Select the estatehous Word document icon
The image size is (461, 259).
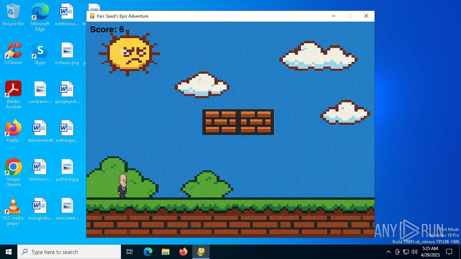[x=67, y=15]
